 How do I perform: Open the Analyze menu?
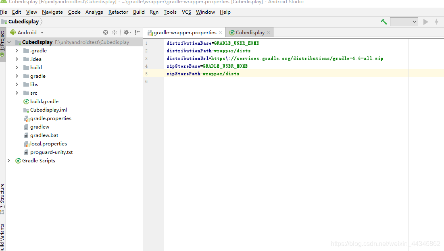coord(94,12)
